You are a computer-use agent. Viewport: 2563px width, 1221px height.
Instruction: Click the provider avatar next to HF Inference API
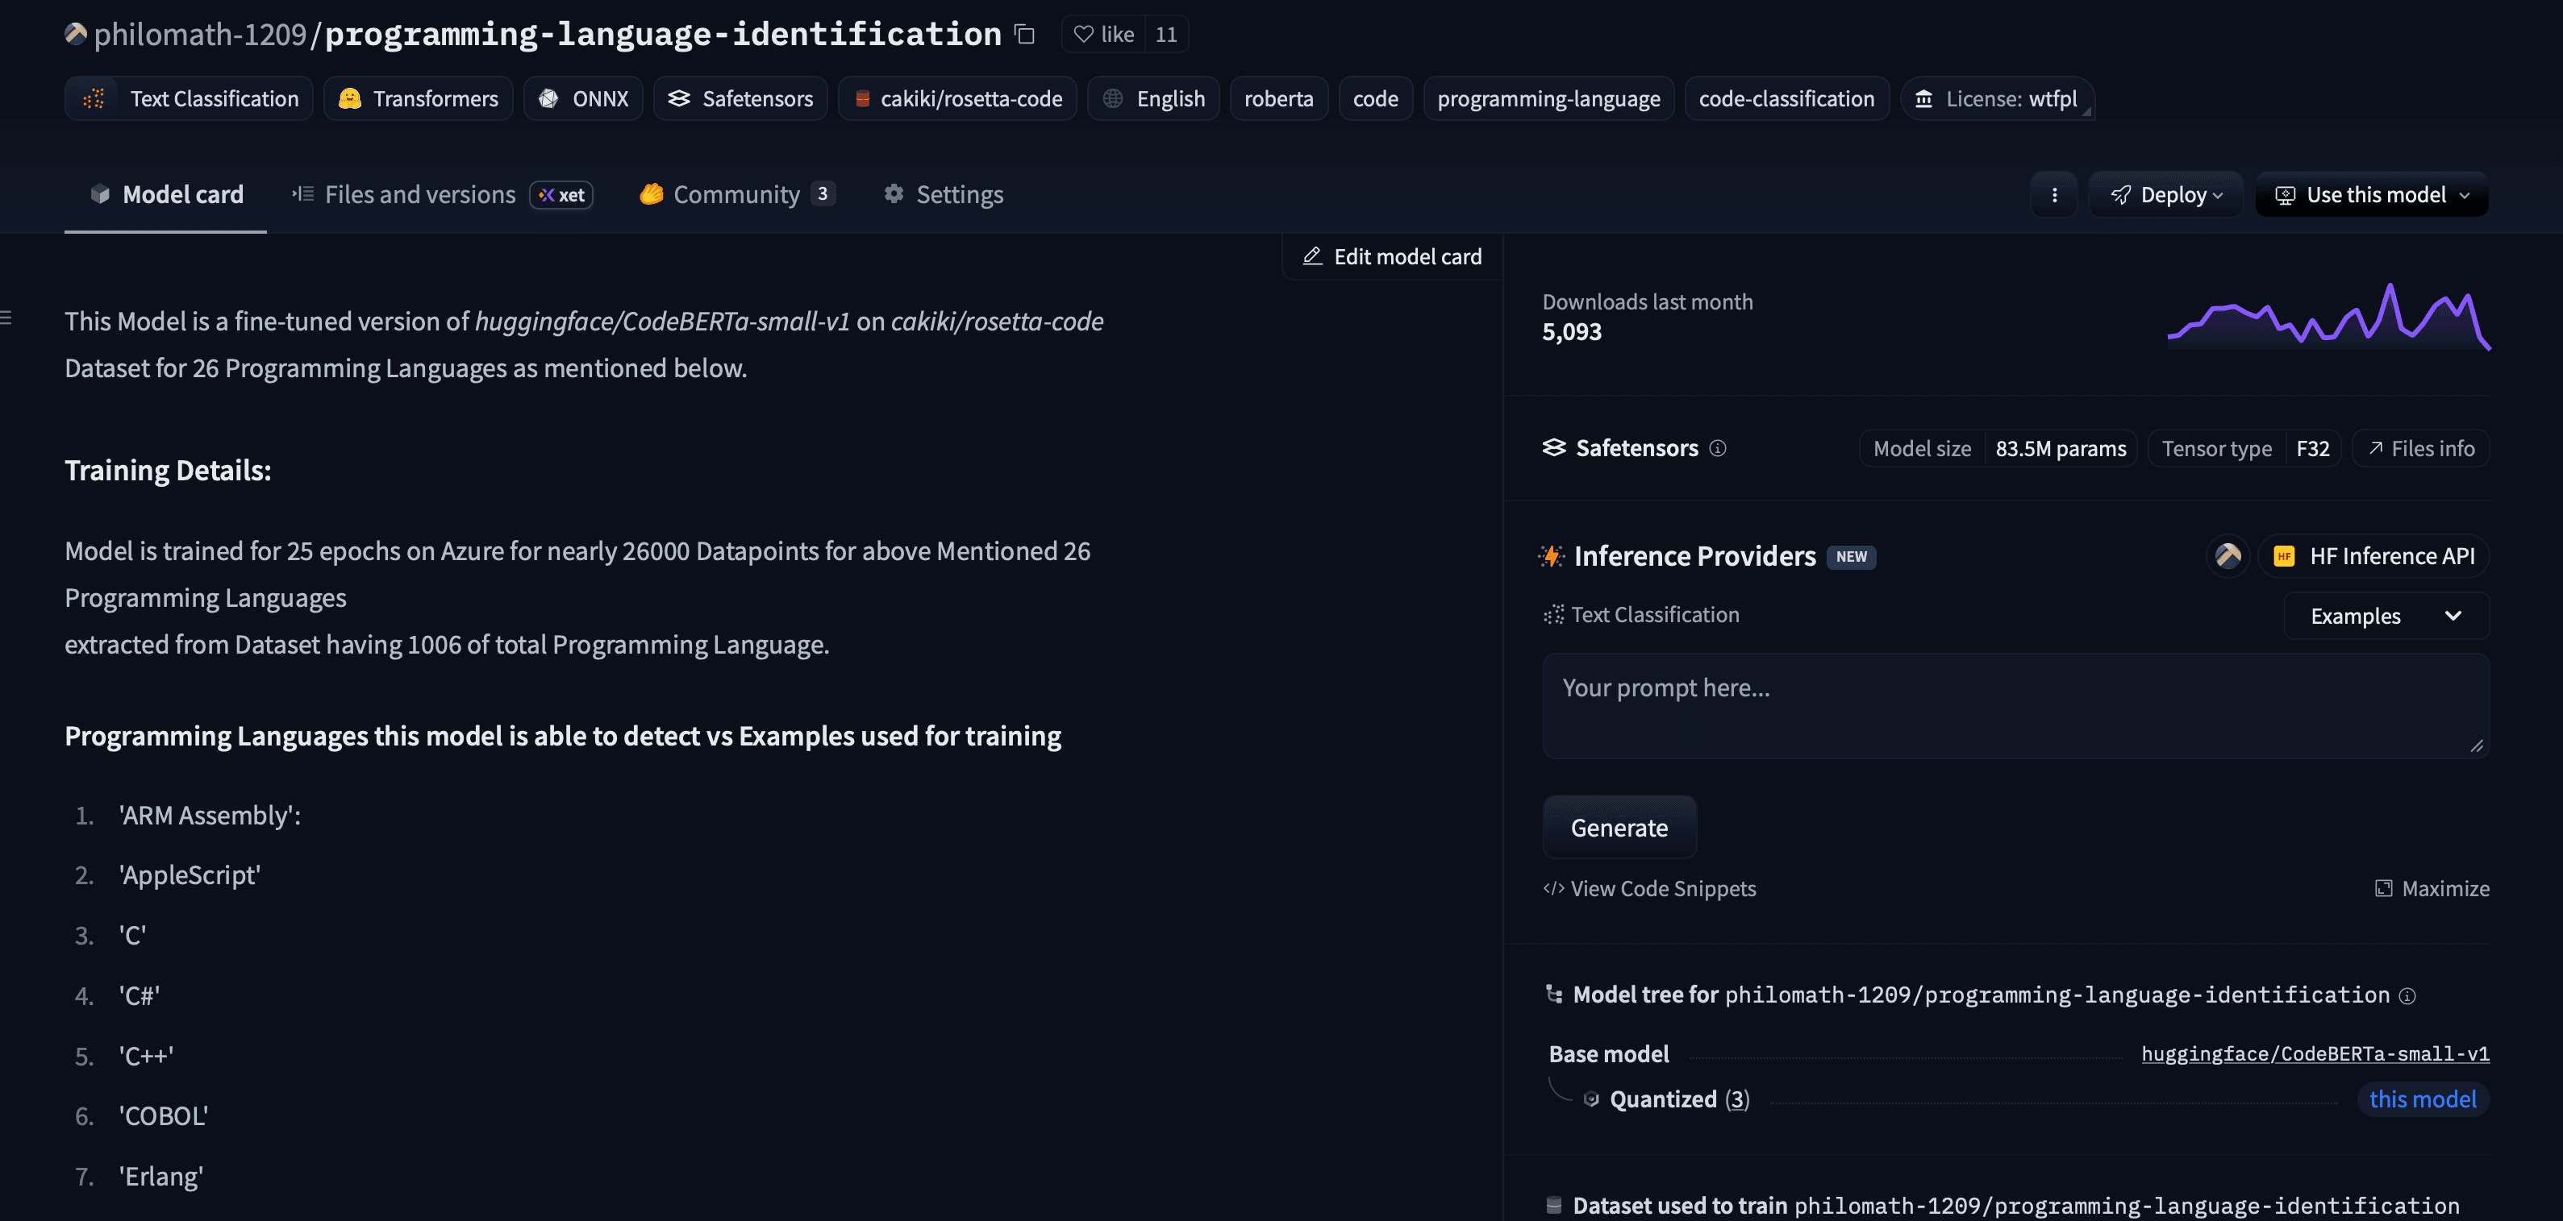pos(2228,556)
